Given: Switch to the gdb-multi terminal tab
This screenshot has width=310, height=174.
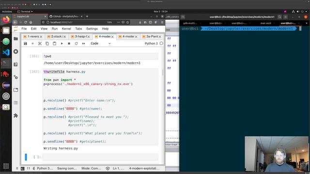Looking at the screenshot, I should pyautogui.click(x=190, y=23).
